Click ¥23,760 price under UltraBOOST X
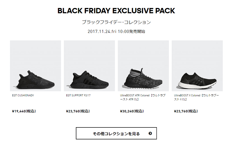This screenshot has height=144, width=229. (x=186, y=111)
